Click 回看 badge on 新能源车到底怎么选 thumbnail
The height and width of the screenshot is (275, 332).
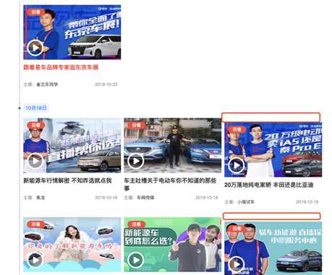point(137,224)
